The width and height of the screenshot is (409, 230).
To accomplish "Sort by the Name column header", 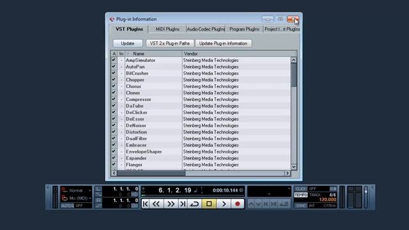I will [x=153, y=54].
